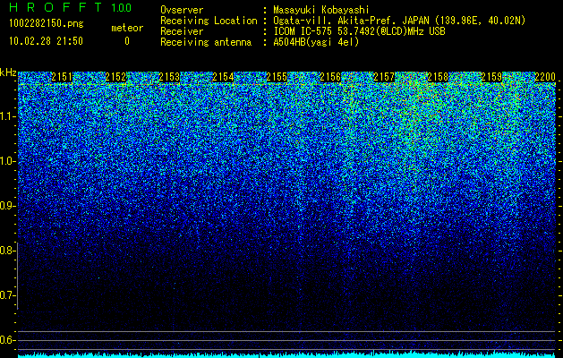Click the 2155 time marker
The image size is (563, 358).
coord(277,77)
